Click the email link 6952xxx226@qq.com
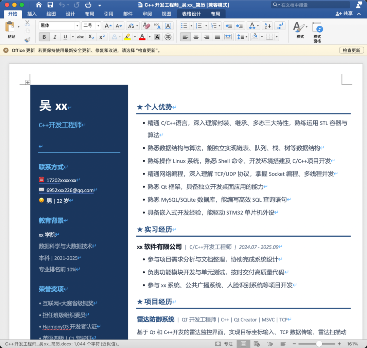The width and height of the screenshot is (367, 348). pos(70,190)
